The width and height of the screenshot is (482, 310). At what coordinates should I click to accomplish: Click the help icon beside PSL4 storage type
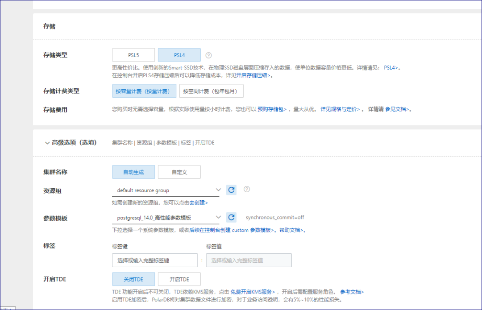tap(208, 55)
